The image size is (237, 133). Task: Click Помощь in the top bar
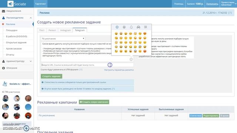(178, 4)
